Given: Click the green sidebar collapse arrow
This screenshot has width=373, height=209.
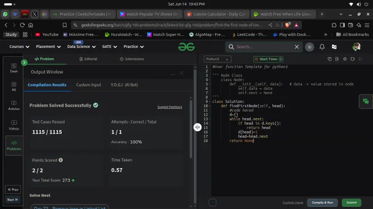Looking at the screenshot, I should tap(24, 62).
